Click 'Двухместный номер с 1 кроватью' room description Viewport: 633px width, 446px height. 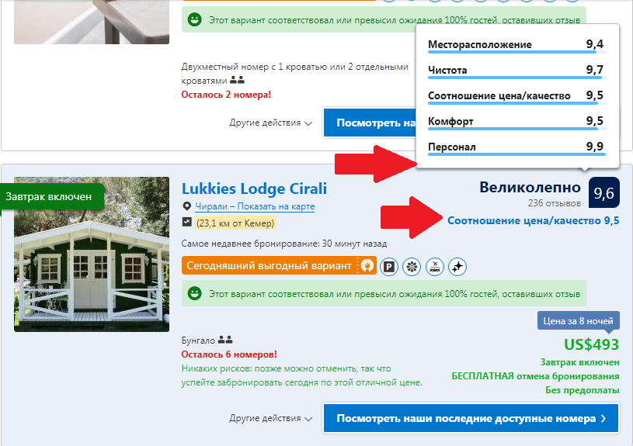point(294,74)
